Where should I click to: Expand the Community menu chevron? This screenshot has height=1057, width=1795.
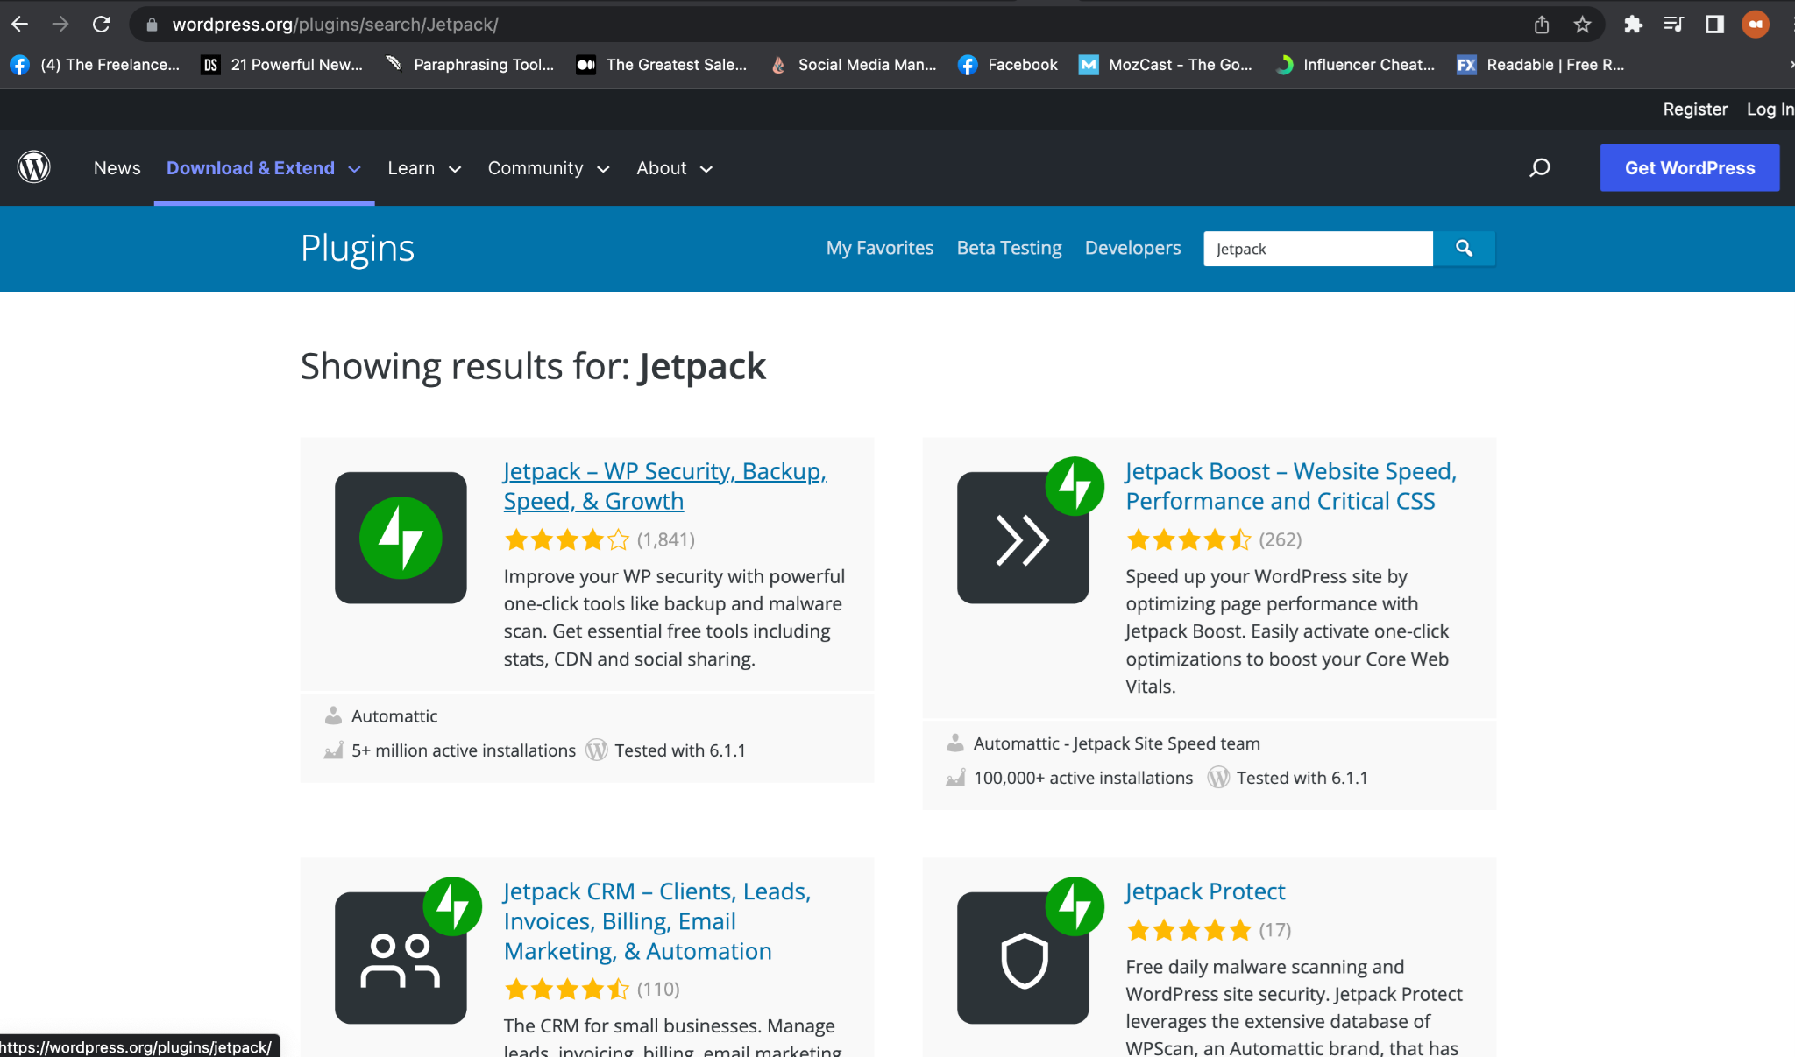(605, 169)
